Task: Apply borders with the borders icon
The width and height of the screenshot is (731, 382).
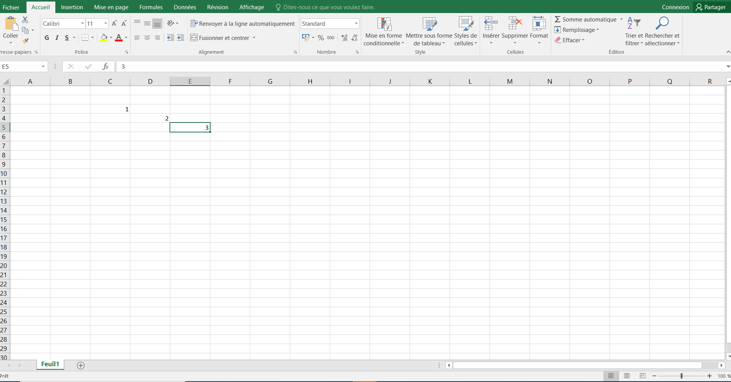Action: click(x=85, y=38)
